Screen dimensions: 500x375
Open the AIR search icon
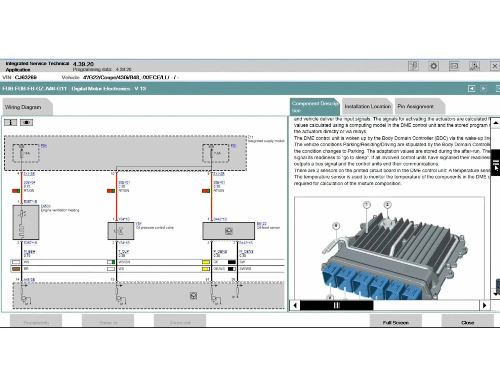(x=474, y=66)
